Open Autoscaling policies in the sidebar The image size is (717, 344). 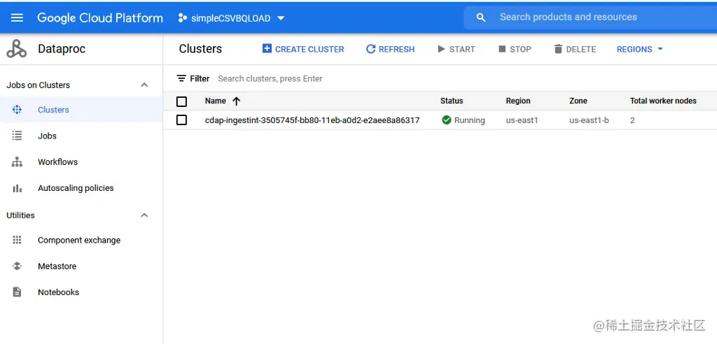pos(76,188)
